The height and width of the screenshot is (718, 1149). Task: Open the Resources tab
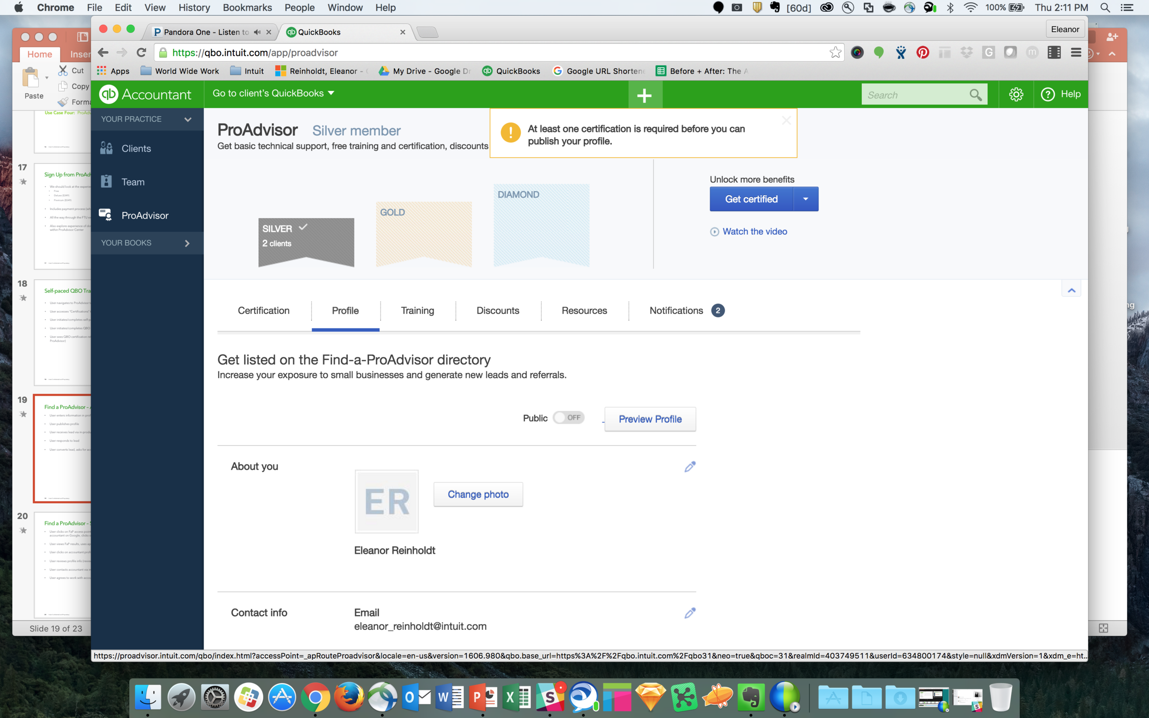coord(584,311)
